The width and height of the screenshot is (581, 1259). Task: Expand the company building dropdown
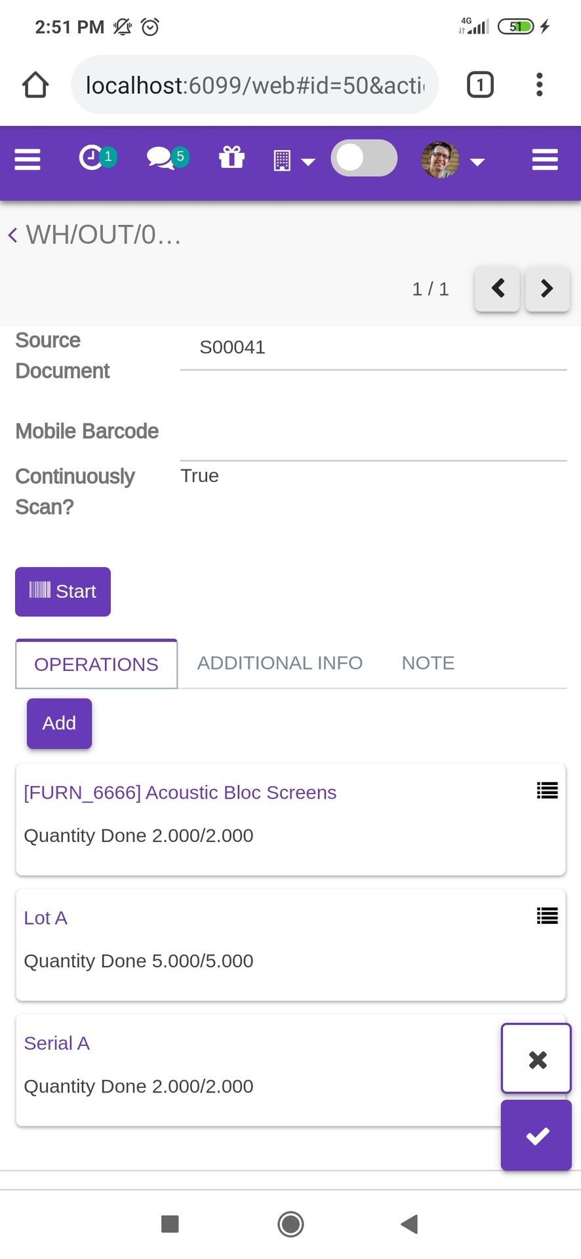coord(294,161)
